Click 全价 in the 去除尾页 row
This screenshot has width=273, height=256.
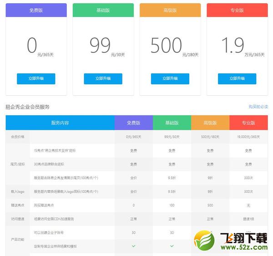click(133, 178)
